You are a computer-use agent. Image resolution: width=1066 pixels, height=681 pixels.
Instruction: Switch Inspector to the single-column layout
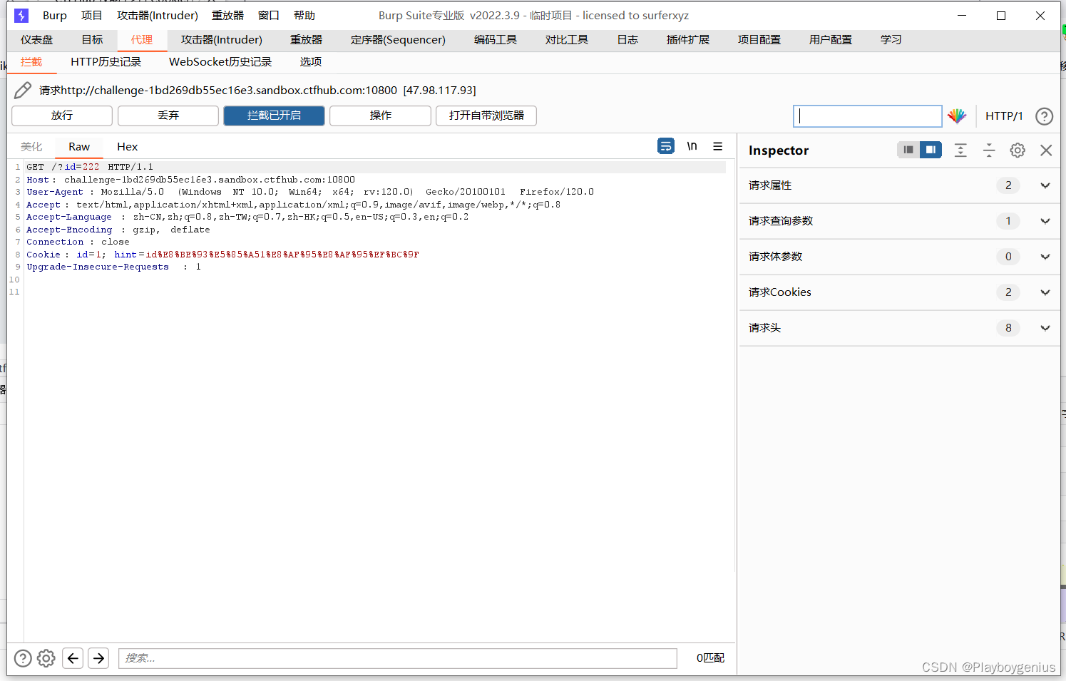[x=908, y=150]
